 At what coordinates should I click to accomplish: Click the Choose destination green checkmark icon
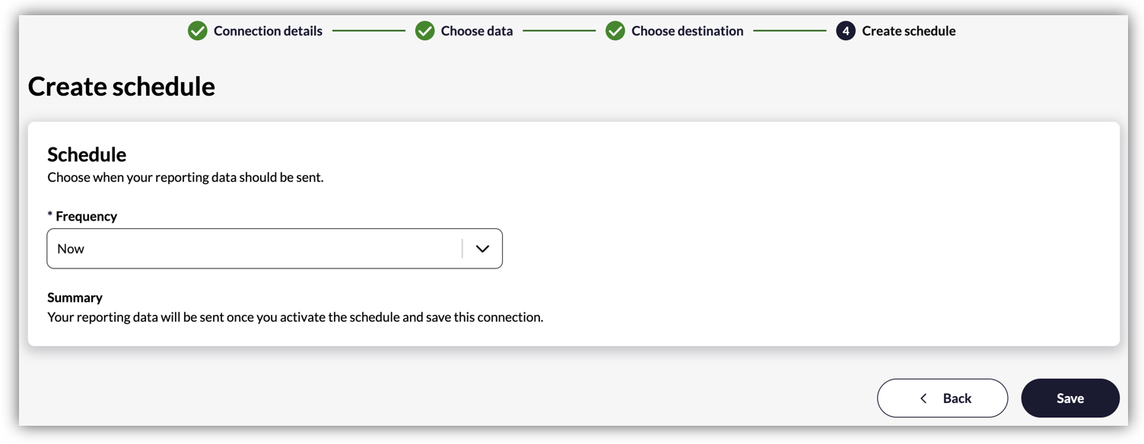615,31
